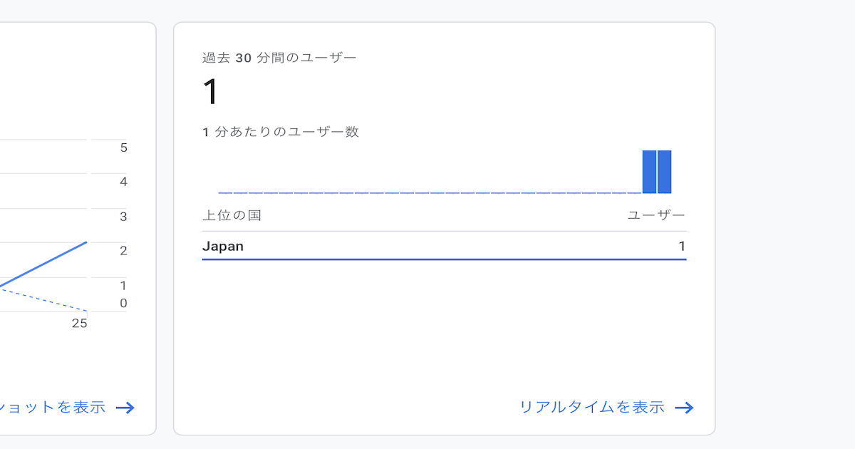This screenshot has width=855, height=449.
Task: Click the ショットを表示 link in left card
Action: (x=53, y=408)
